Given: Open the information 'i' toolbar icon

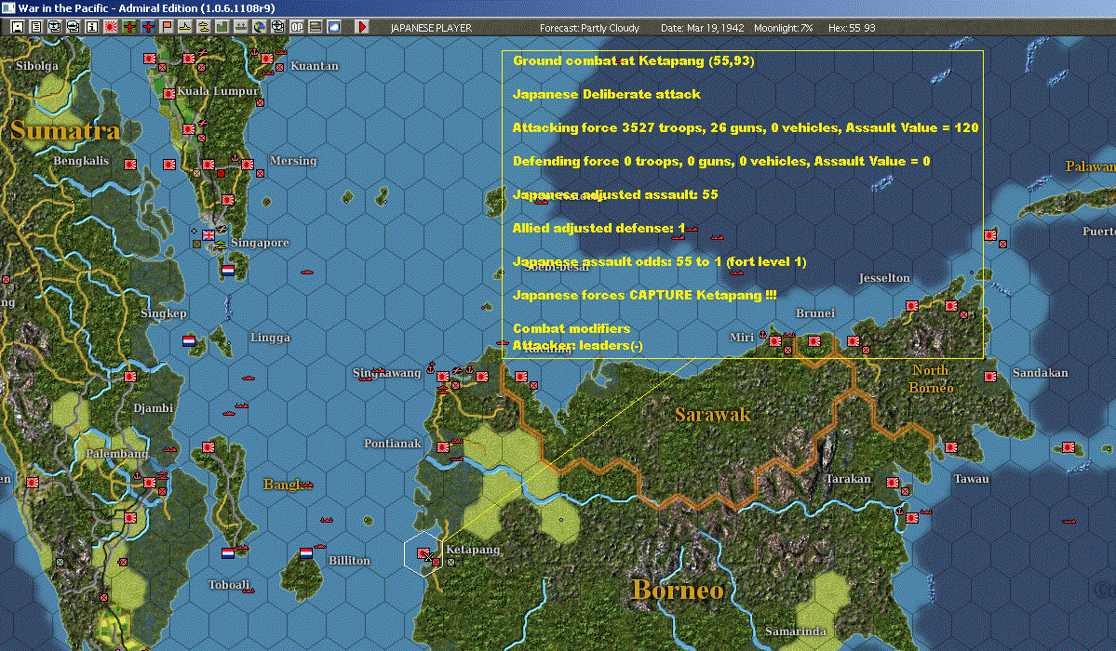Looking at the screenshot, I should point(92,27).
